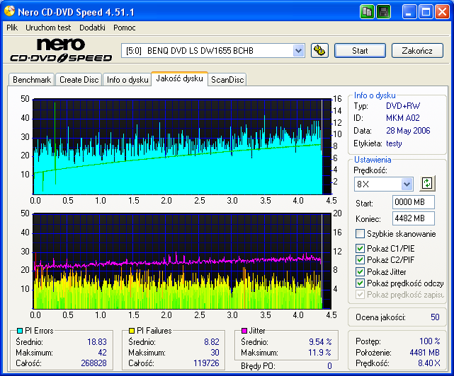
Task: Uncheck Pokaż Jitter checkbox
Action: tap(360, 271)
